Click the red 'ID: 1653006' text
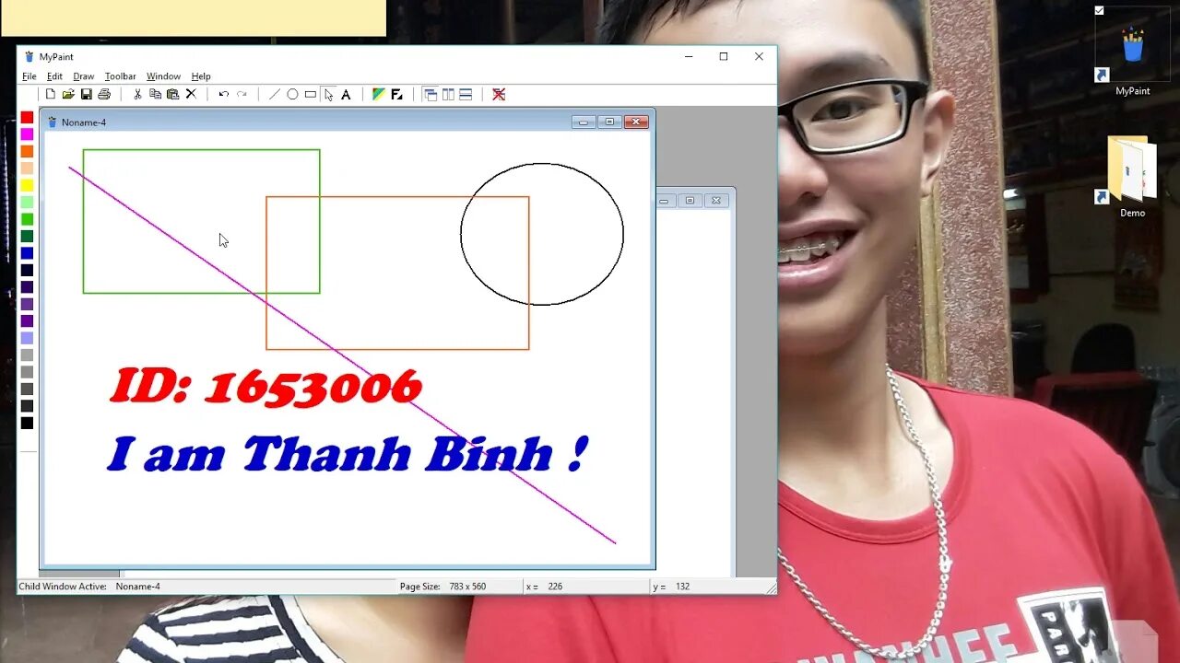This screenshot has height=663, width=1180. click(x=266, y=387)
